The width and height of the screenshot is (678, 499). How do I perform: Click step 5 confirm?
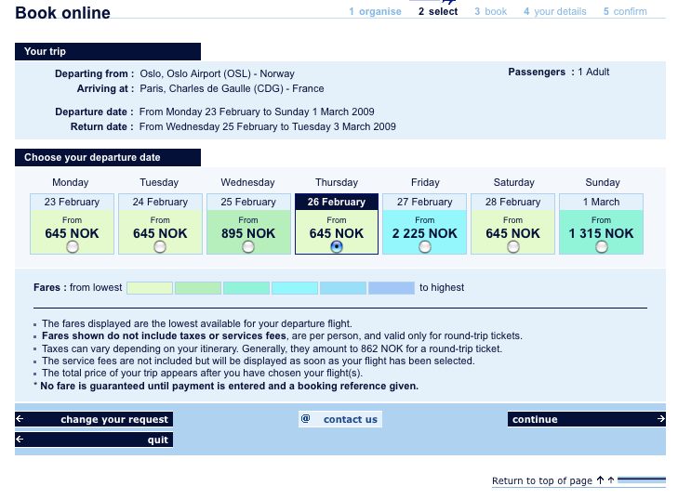click(625, 12)
